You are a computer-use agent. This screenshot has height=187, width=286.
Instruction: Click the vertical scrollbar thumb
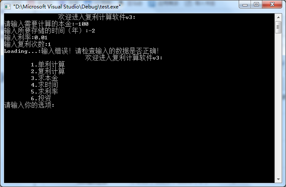(x=278, y=27)
